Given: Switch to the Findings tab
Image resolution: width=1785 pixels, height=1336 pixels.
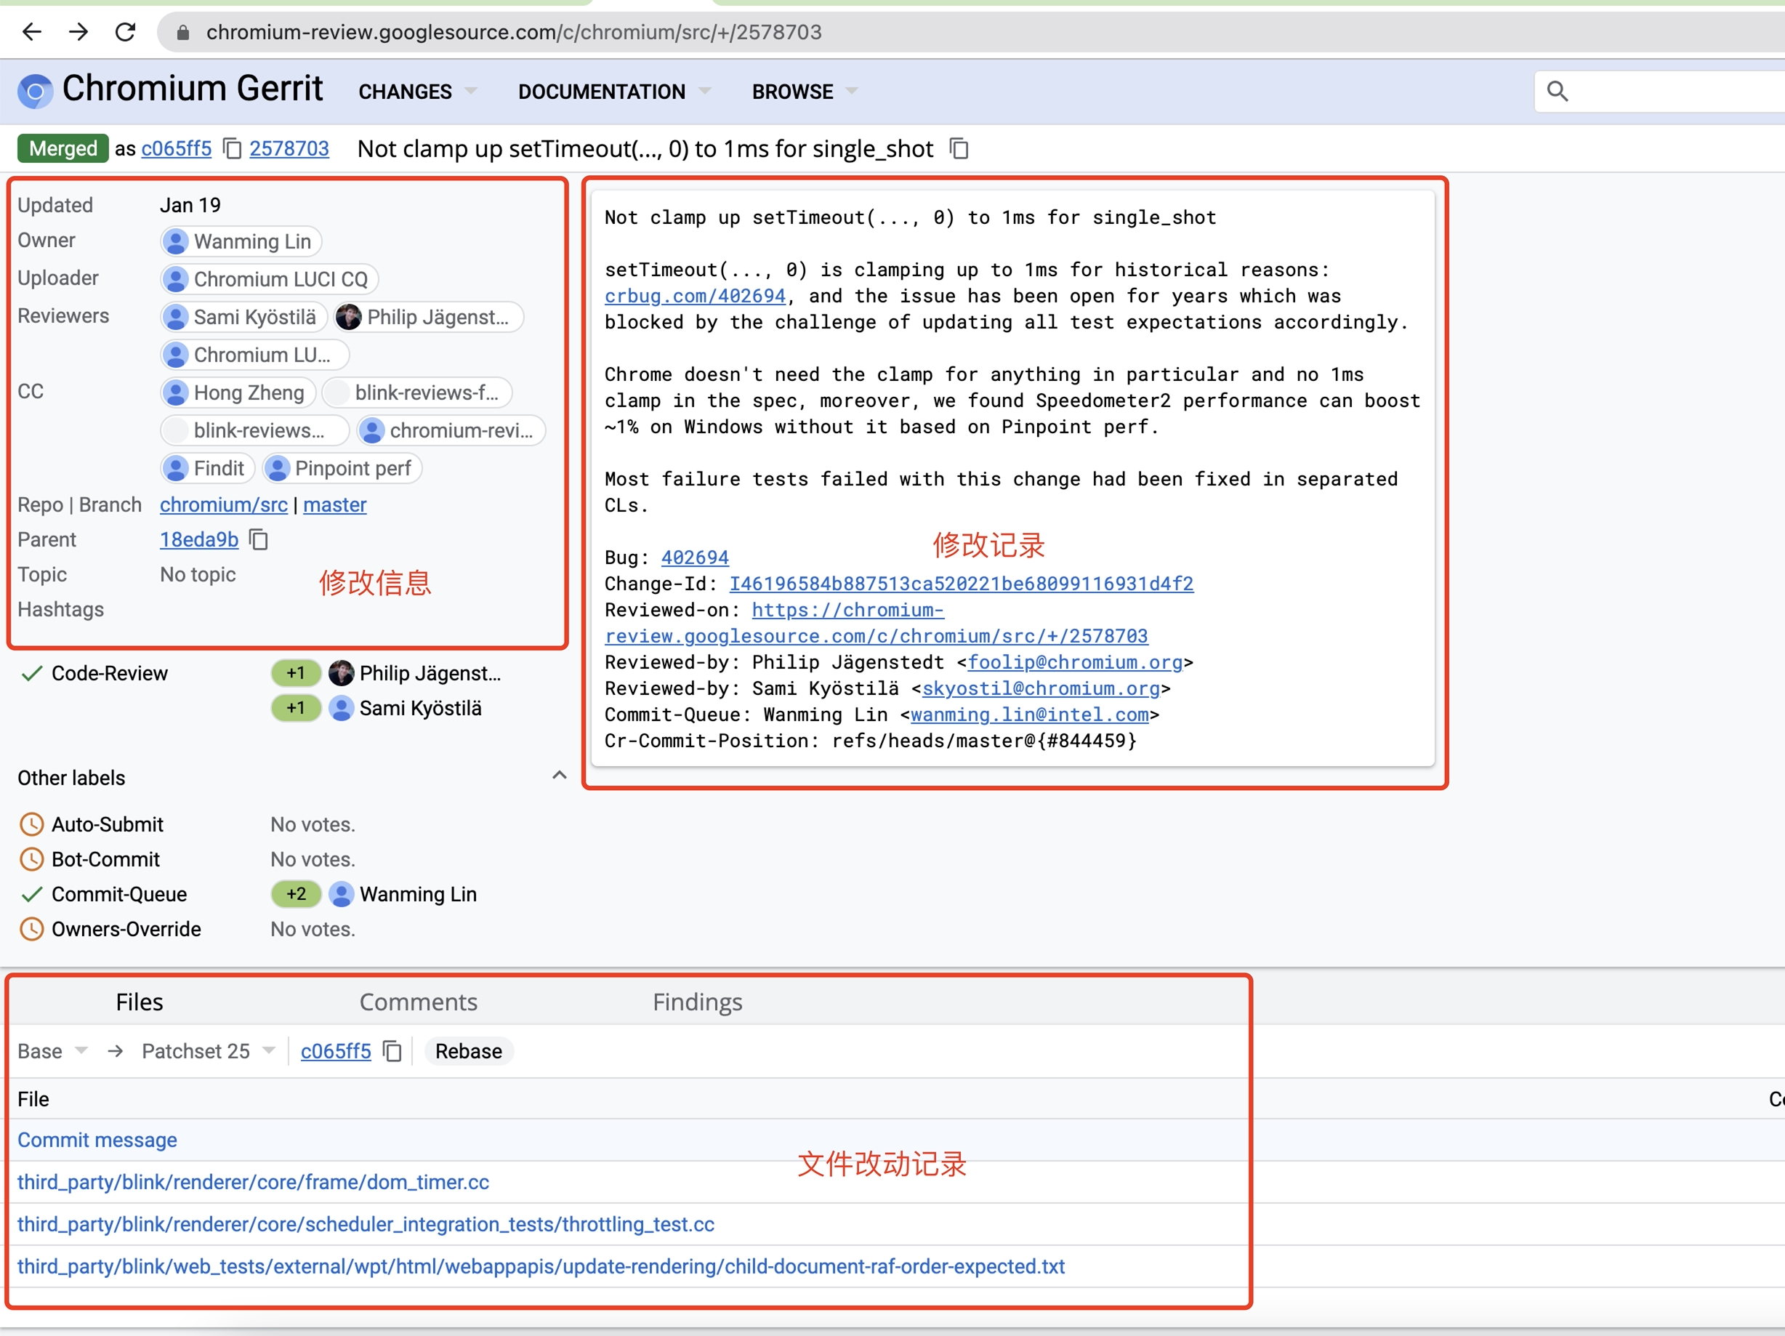Looking at the screenshot, I should pyautogui.click(x=697, y=1002).
